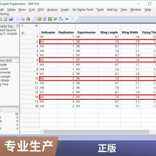This screenshot has height=156, width=156.
Task: Select row number 10
Action: click(37, 78)
